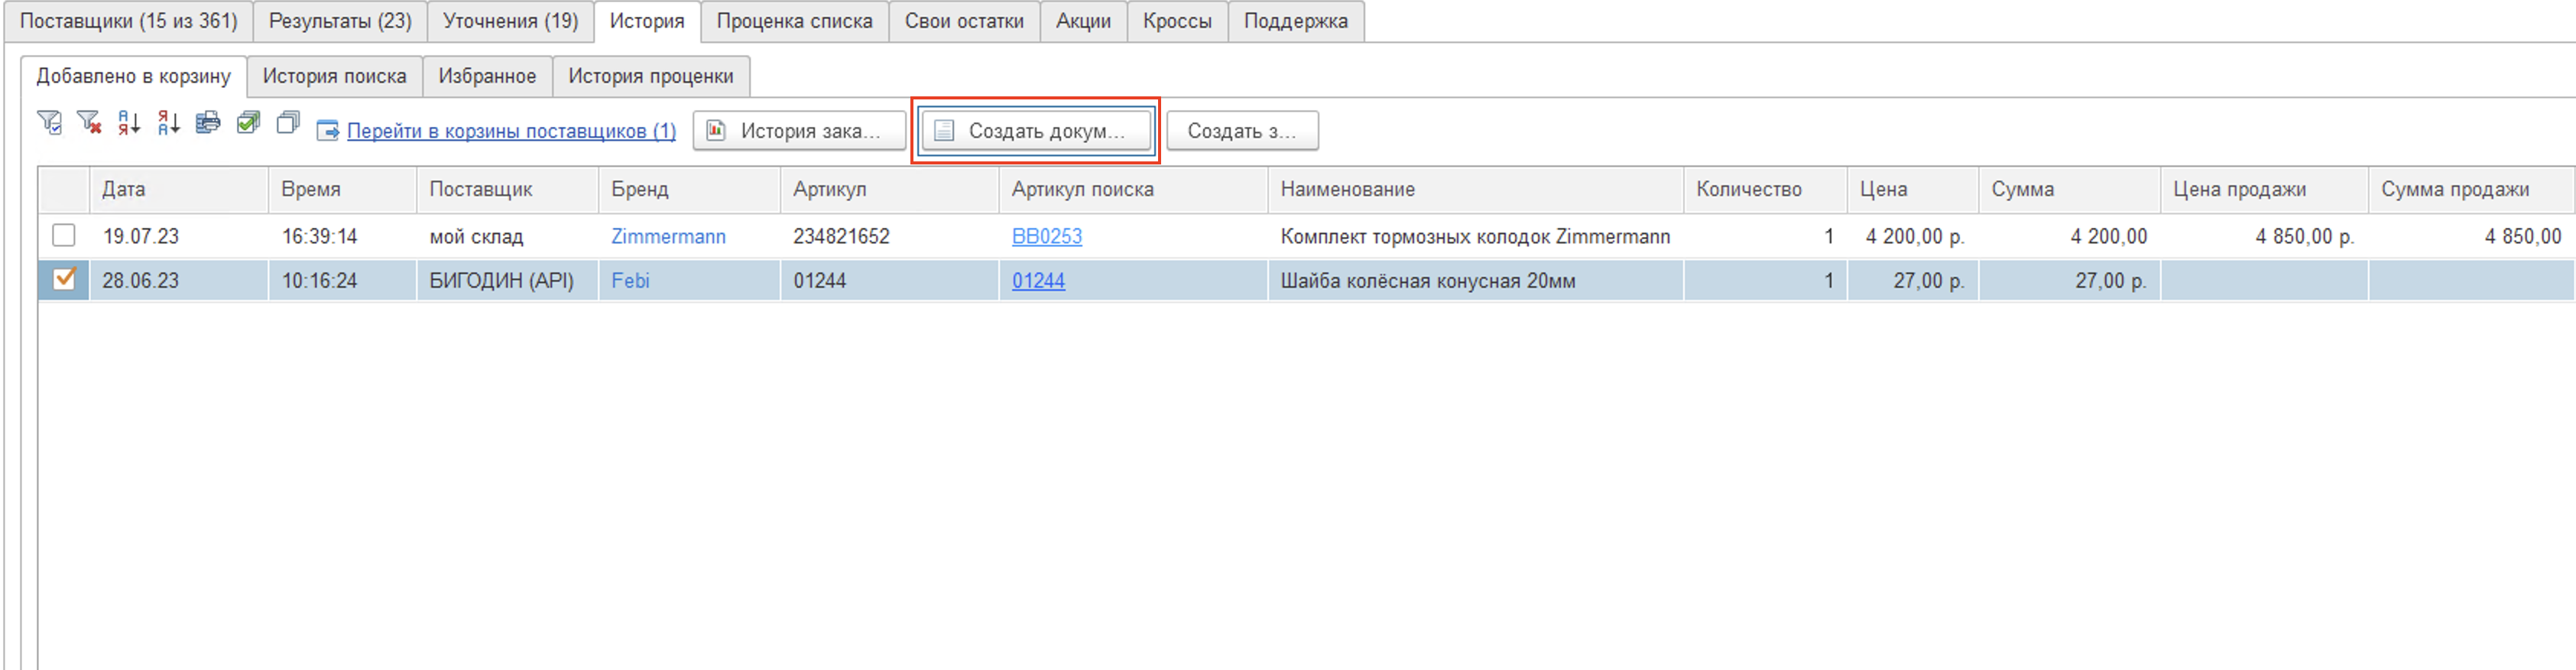Open the Свои остатки tab
This screenshot has width=2576, height=670.
[x=965, y=21]
